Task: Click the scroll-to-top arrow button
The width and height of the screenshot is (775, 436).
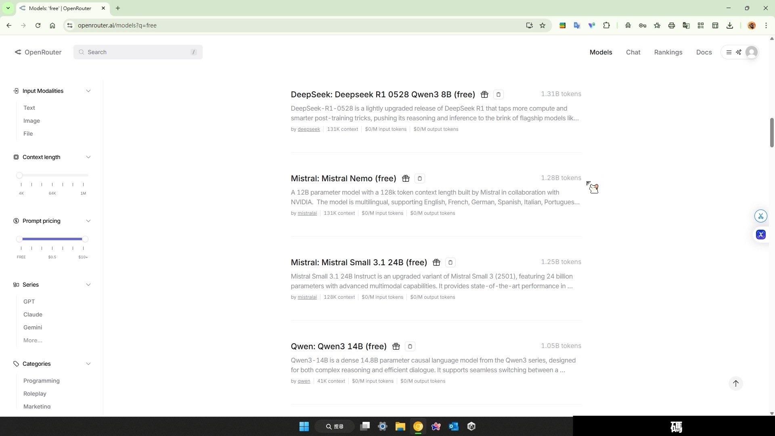Action: pos(735,384)
